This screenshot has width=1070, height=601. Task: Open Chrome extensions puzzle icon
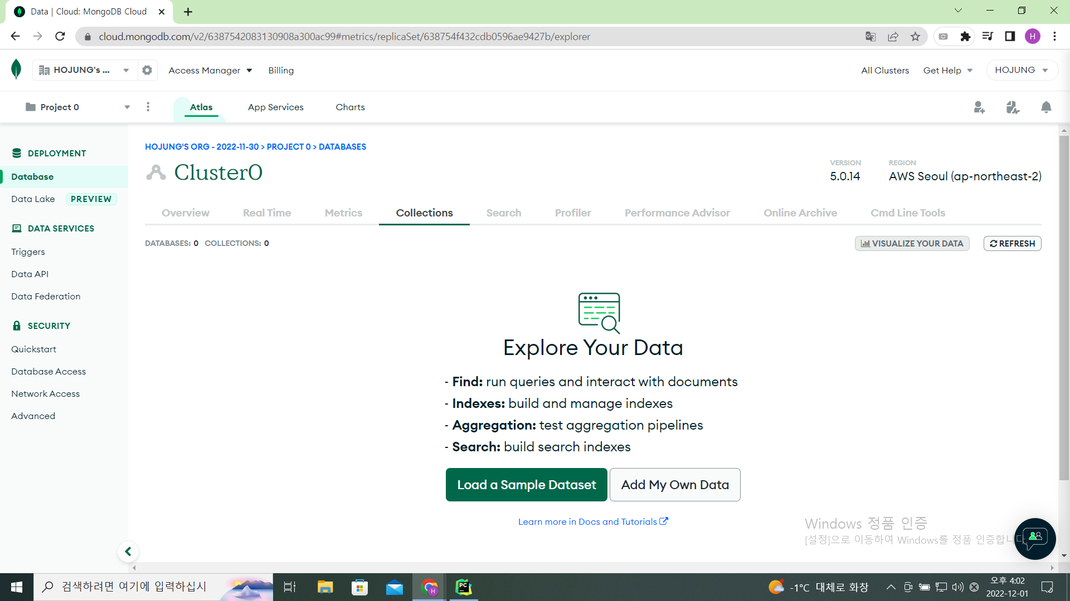tap(965, 36)
